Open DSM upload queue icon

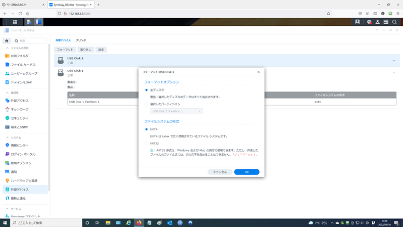pos(357,22)
